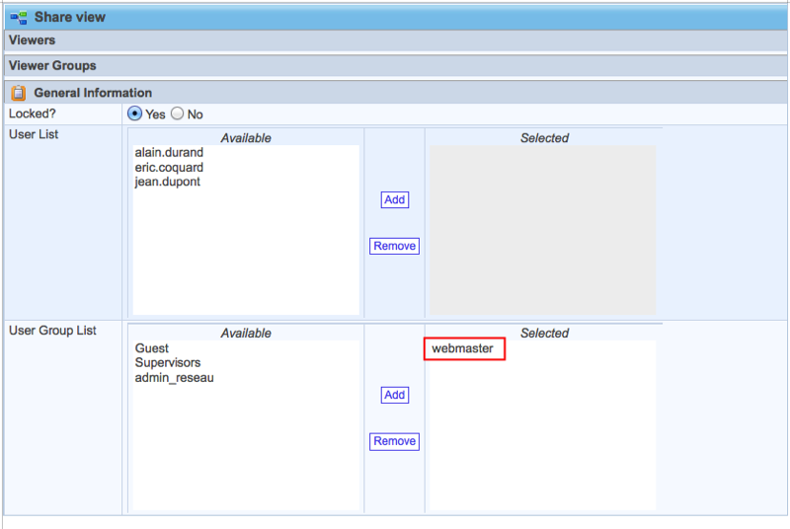The width and height of the screenshot is (790, 529).
Task: Select Yes for Locked option
Action: point(135,113)
